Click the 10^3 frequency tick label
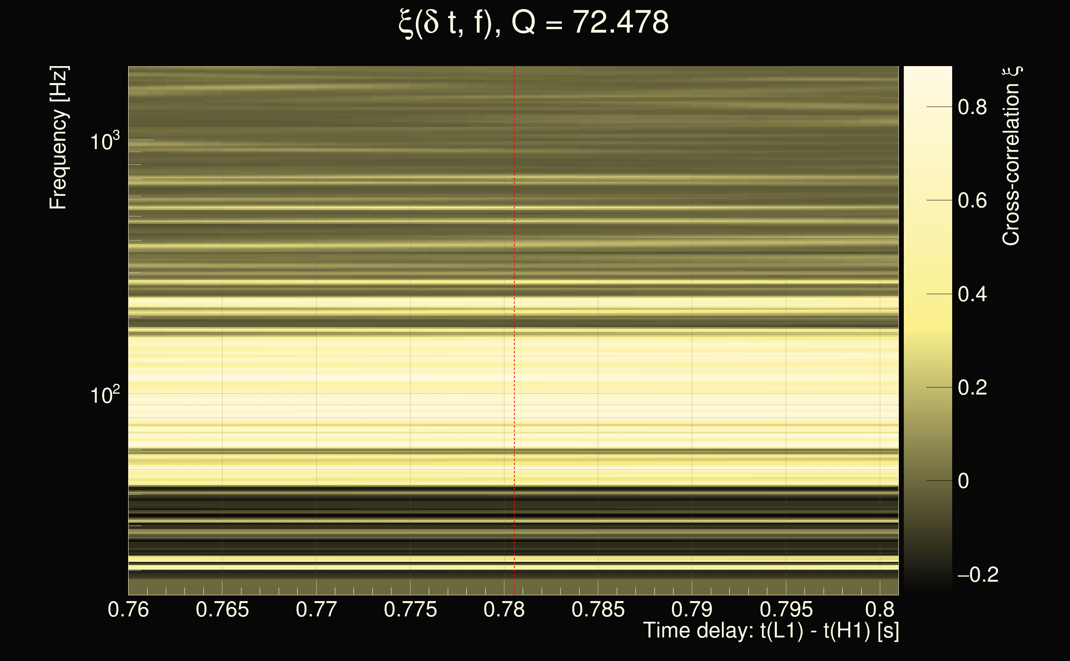This screenshot has height=661, width=1070. [x=104, y=142]
